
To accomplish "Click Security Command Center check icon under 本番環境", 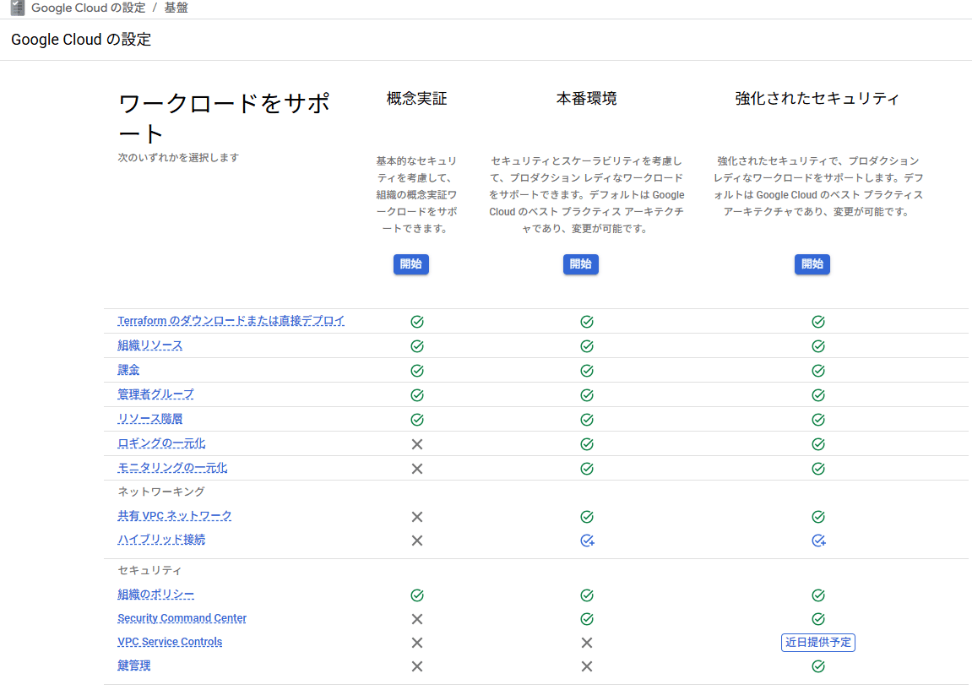I will (586, 619).
